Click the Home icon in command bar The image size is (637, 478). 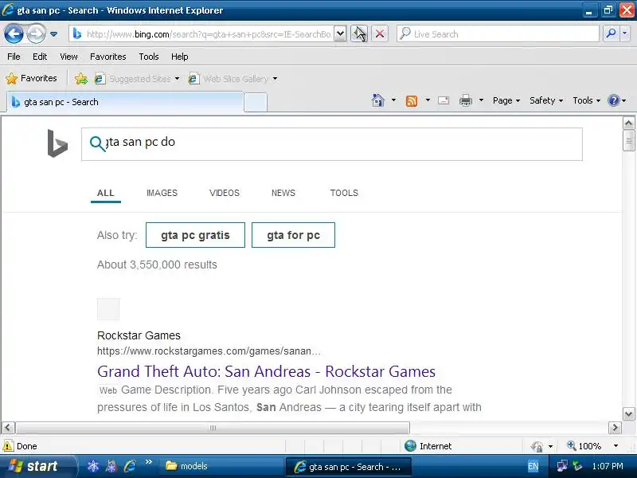tap(378, 100)
